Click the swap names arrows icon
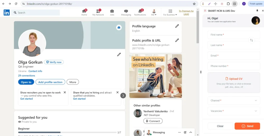The width and height of the screenshot is (264, 136). [251, 40]
